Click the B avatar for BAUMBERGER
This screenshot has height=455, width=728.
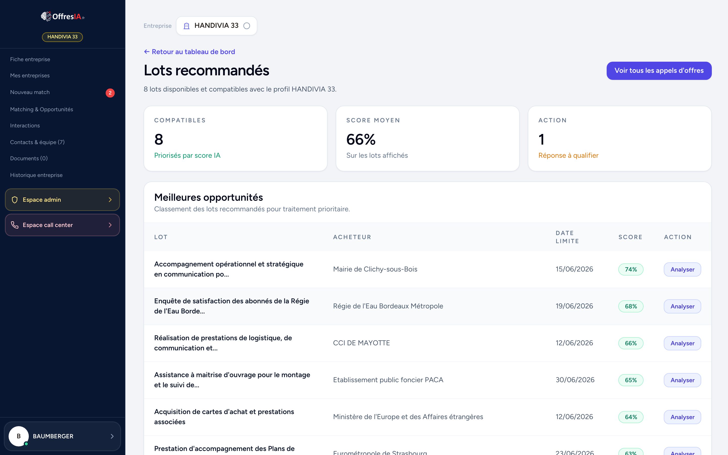19,436
